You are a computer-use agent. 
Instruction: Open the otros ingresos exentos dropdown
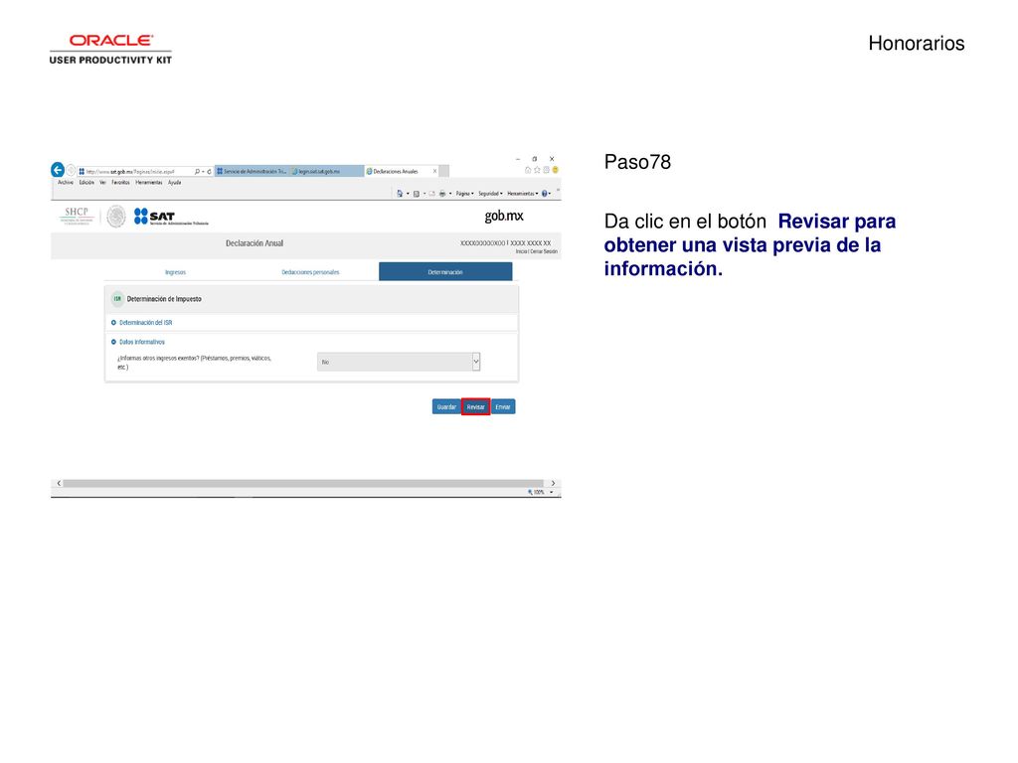[399, 362]
